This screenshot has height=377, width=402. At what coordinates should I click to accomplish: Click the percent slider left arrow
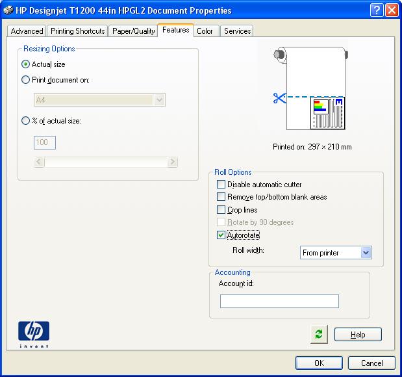click(39, 162)
